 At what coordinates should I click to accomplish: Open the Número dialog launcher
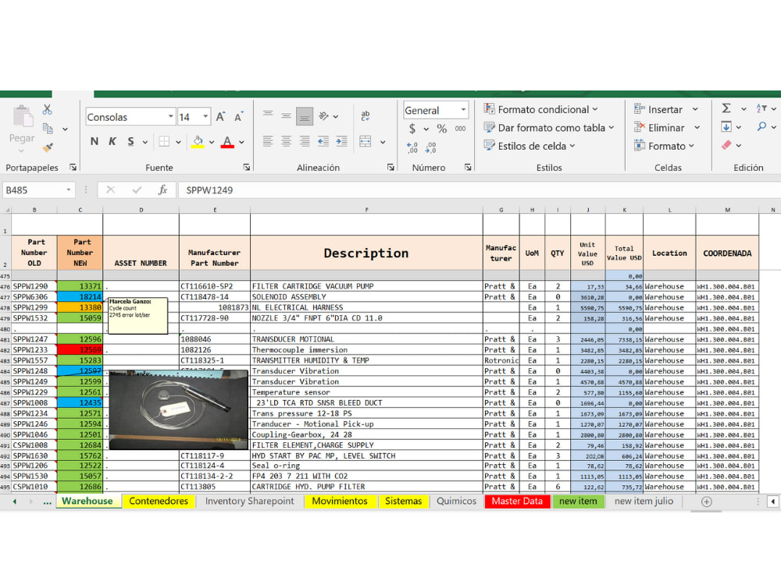pos(468,168)
